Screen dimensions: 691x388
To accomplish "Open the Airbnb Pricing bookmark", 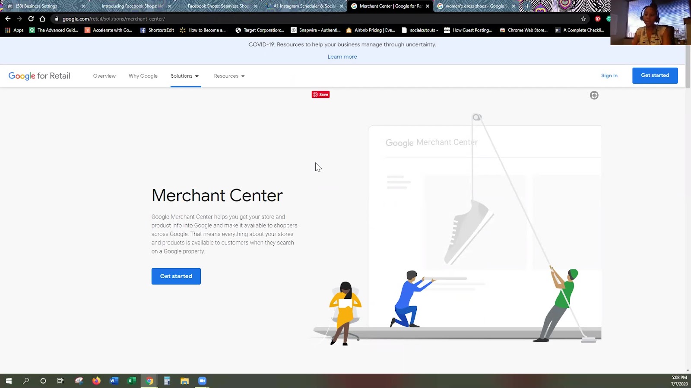I will 371,30.
